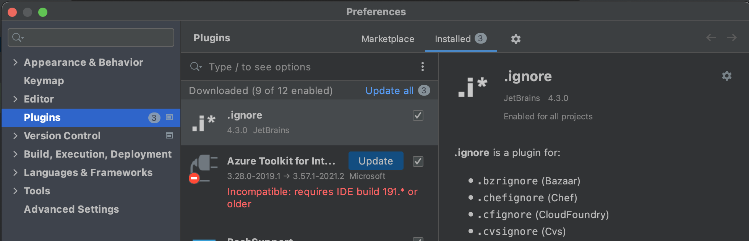Switch to the Marketplace tab
Image resolution: width=749 pixels, height=241 pixels.
pos(388,39)
